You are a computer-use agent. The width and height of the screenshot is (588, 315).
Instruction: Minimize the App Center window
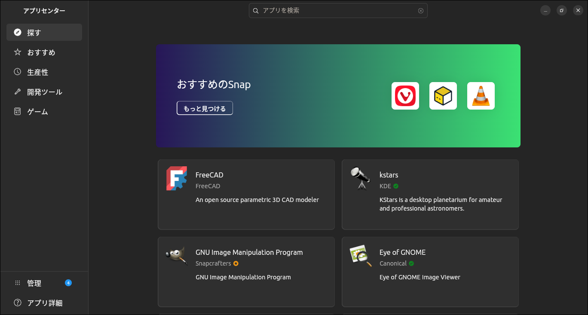(x=545, y=11)
